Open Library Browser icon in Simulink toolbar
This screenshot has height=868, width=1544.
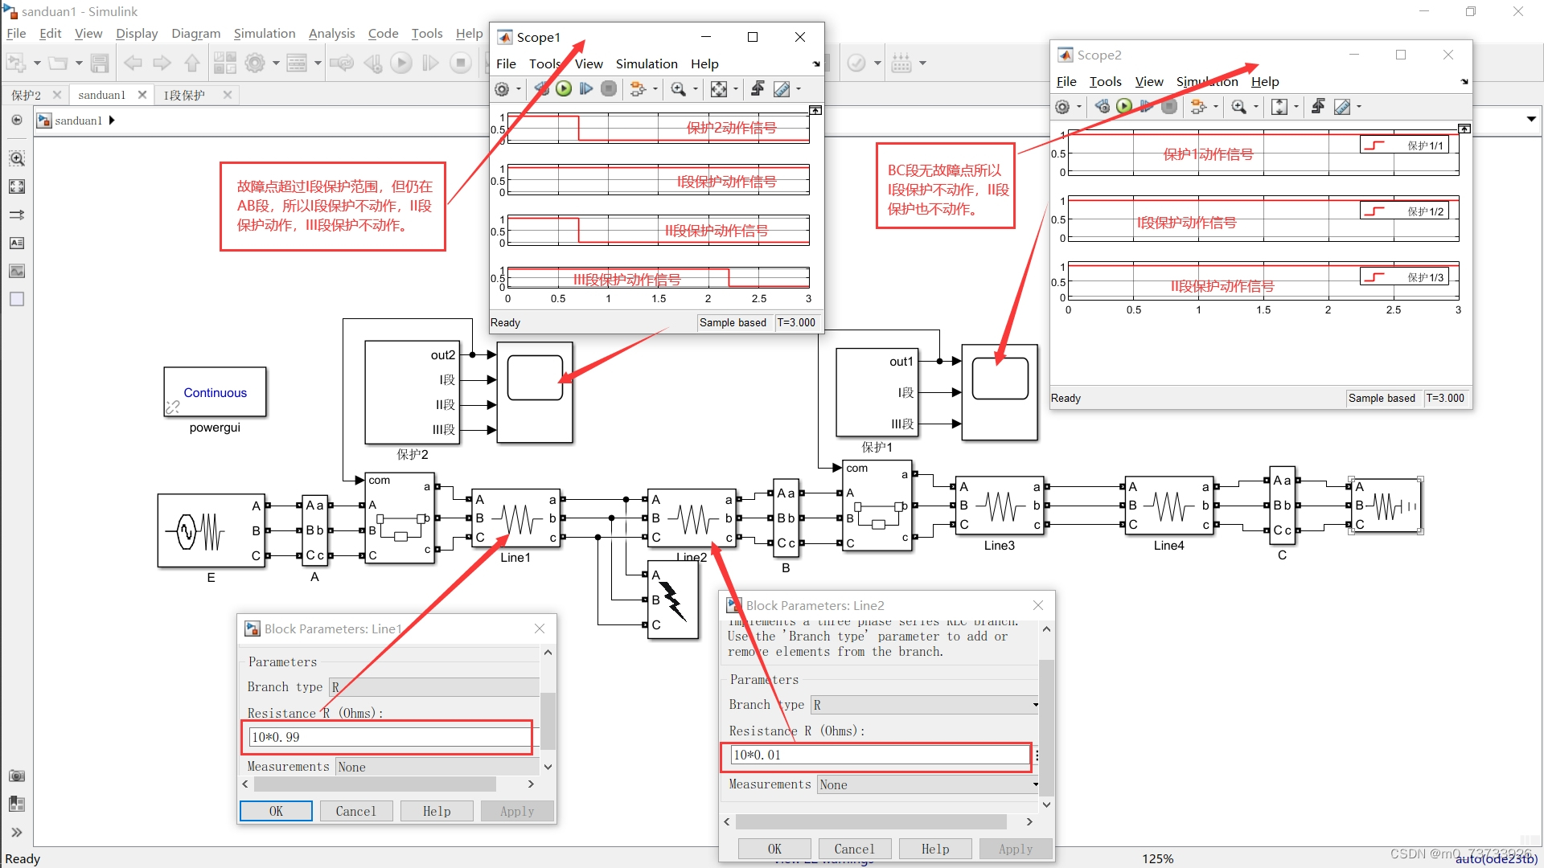click(225, 62)
